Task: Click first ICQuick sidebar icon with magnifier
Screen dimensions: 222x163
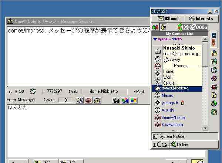Action: tap(214, 53)
